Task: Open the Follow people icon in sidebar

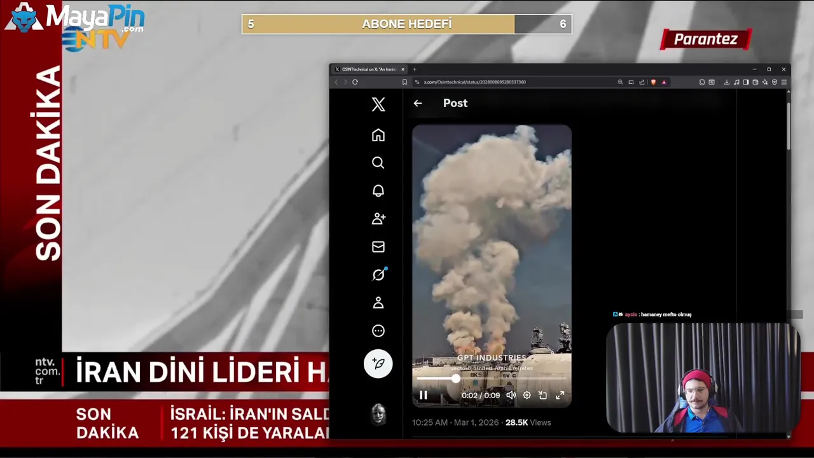Action: (378, 219)
